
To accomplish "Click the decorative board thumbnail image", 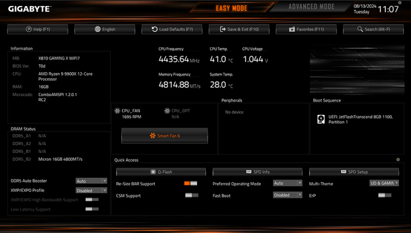I will click(357, 70).
